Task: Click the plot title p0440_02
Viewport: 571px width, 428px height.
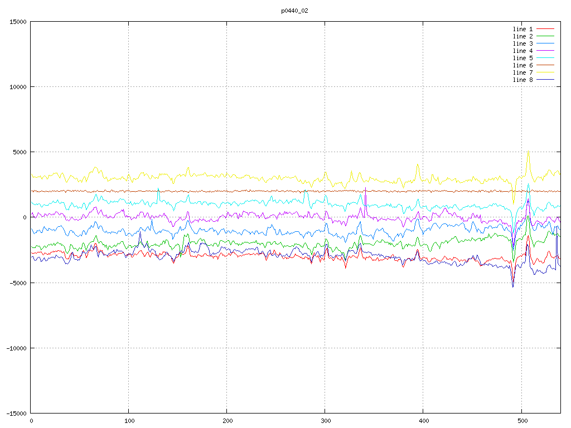Action: [x=294, y=11]
